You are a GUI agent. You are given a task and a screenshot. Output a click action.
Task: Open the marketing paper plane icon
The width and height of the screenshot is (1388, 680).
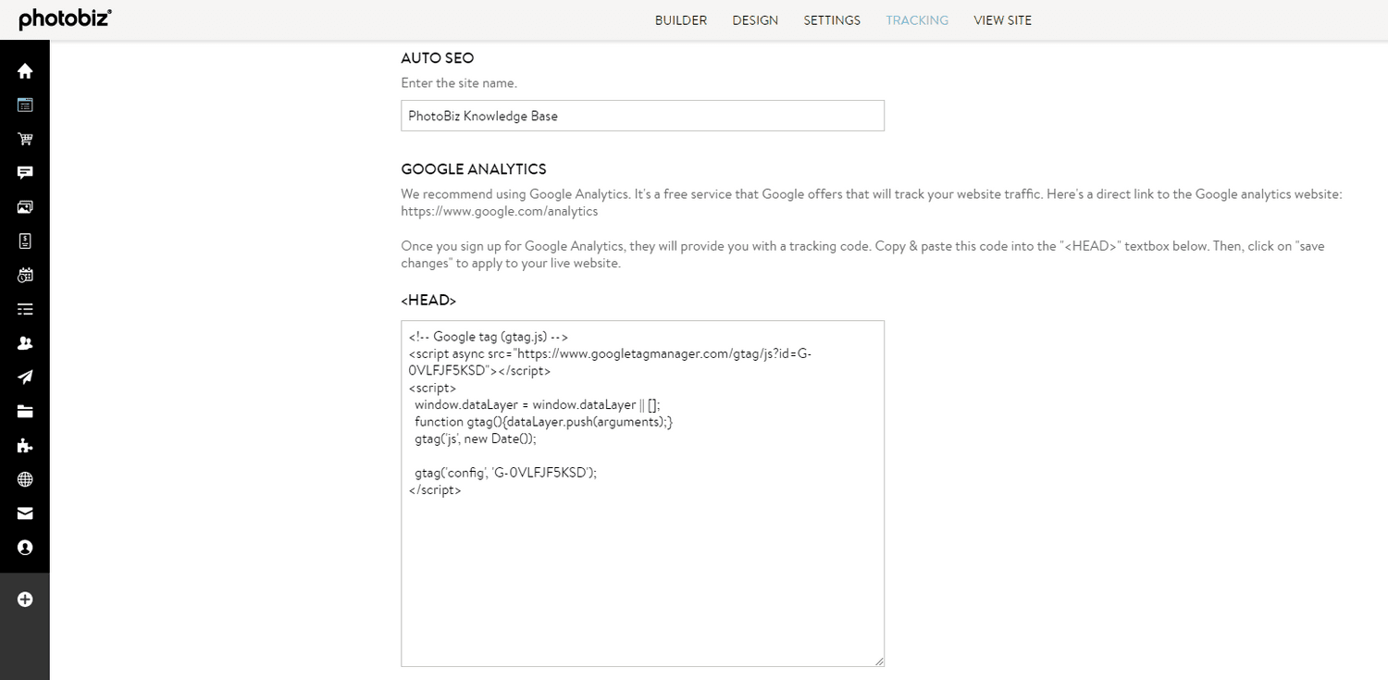(24, 377)
